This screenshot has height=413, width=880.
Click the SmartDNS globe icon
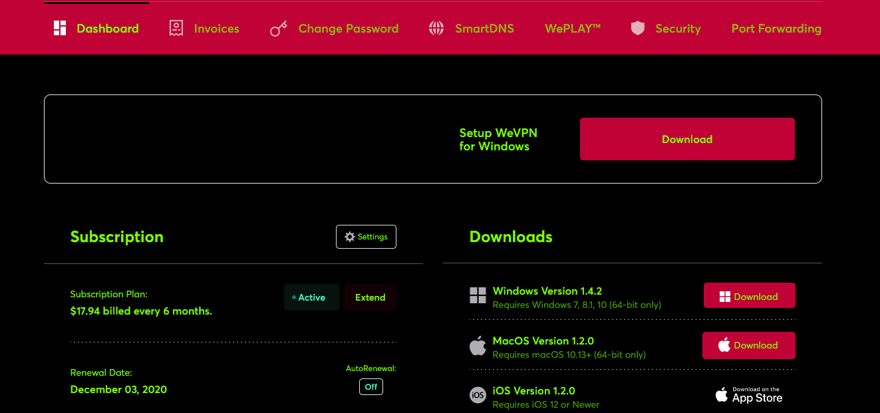click(436, 28)
